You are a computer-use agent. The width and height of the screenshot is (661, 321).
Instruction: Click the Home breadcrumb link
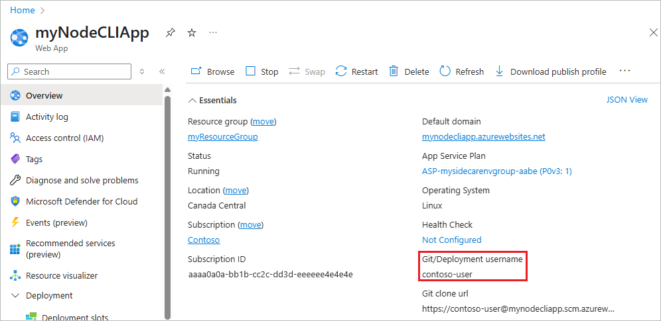click(23, 10)
